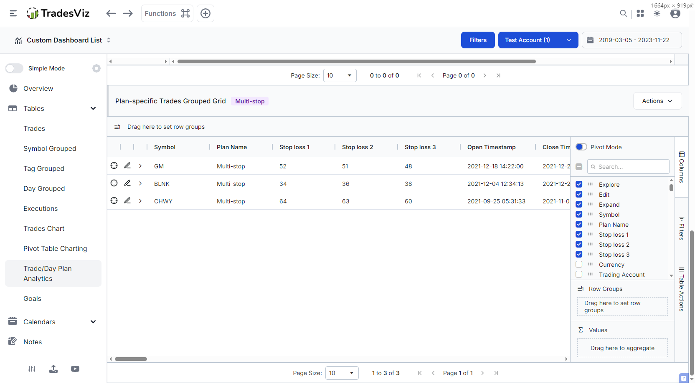Click edit pencil for CHWY row
695x383 pixels.
click(x=127, y=200)
